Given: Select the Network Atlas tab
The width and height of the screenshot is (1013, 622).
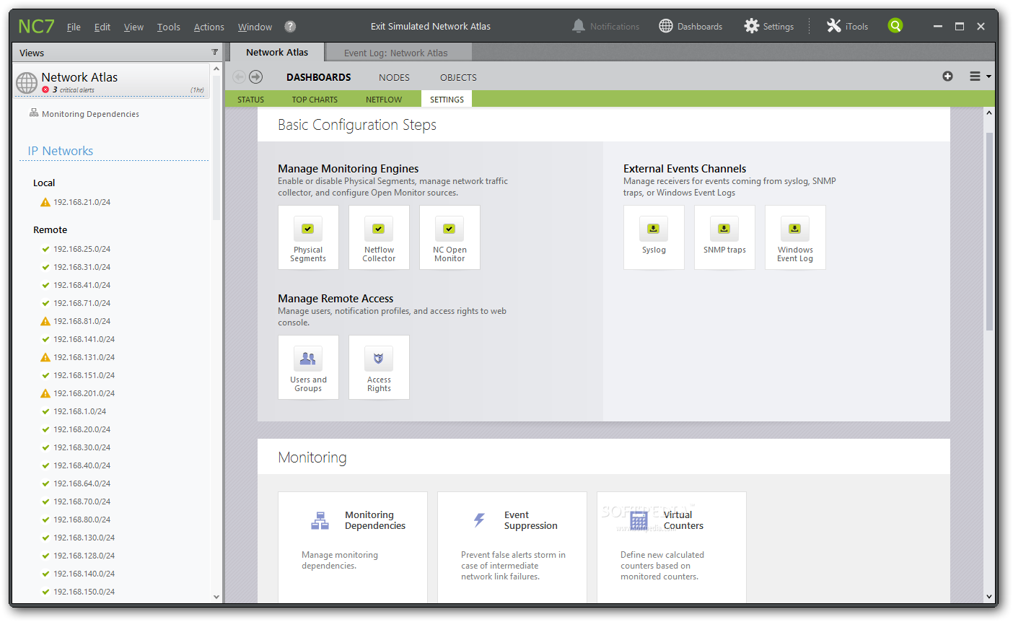Looking at the screenshot, I should (x=277, y=52).
